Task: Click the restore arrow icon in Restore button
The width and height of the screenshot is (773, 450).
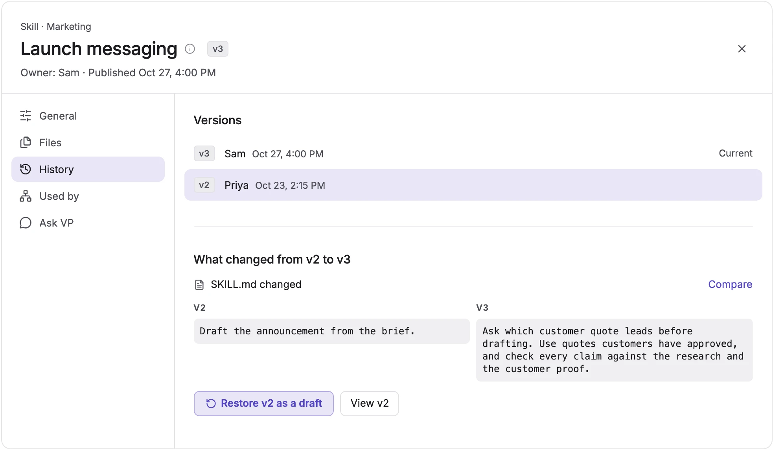Action: tap(211, 403)
